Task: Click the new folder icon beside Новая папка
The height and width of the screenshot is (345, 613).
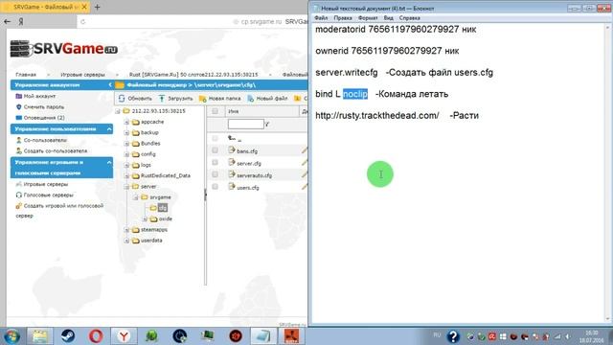Action: point(202,99)
